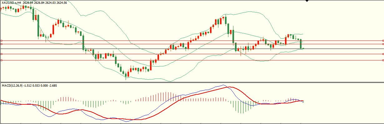The image size is (384, 124).
Task: Select right handle of second red horizontal line
Action: [383, 44]
